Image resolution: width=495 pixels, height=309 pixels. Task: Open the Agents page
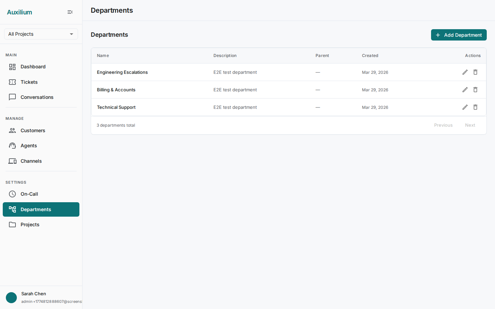coord(29,146)
